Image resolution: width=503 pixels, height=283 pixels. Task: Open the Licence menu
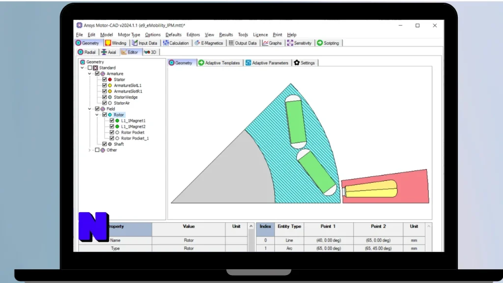(x=260, y=35)
